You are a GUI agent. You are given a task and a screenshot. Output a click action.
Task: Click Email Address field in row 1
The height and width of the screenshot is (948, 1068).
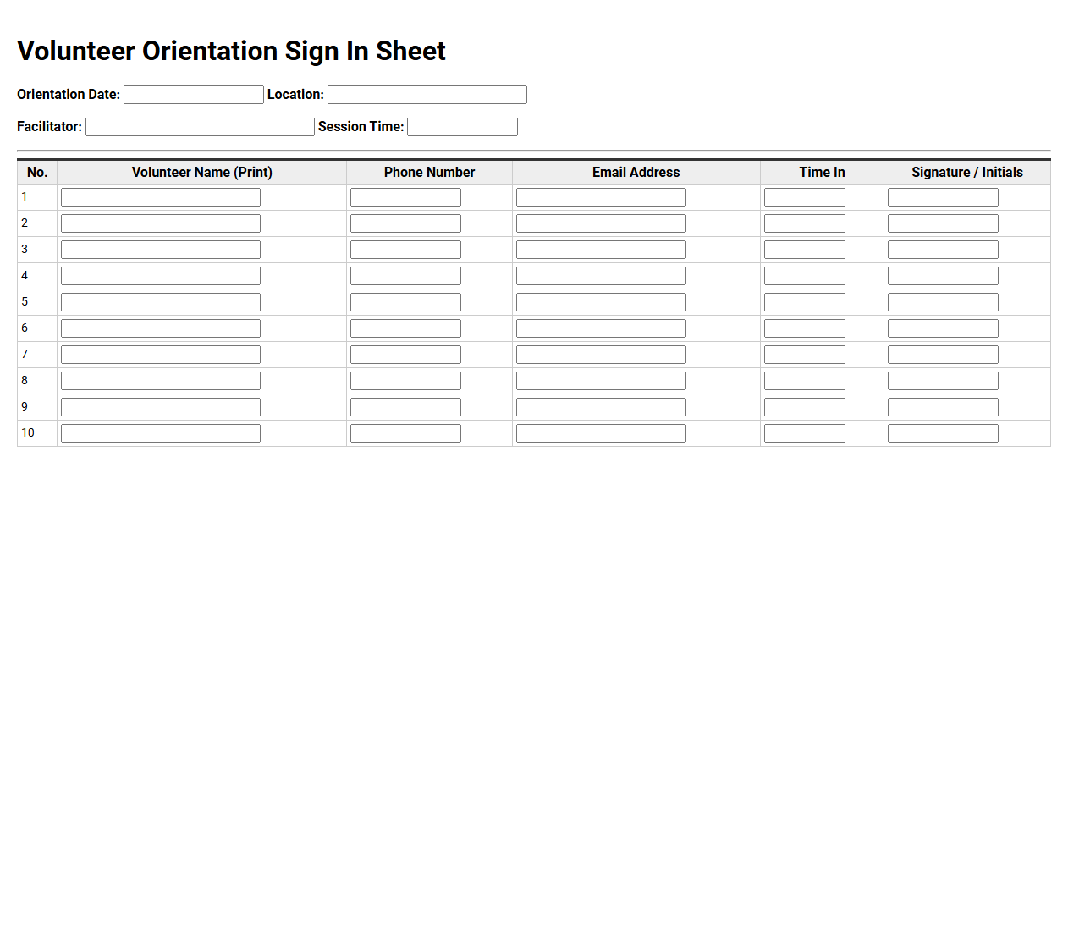pos(601,197)
